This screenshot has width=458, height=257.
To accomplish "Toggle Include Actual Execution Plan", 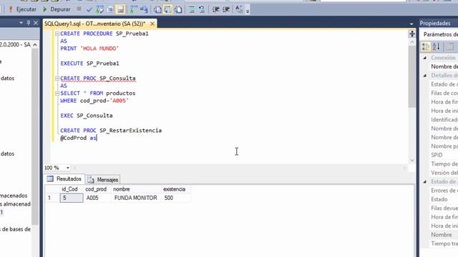I will coord(133,9).
